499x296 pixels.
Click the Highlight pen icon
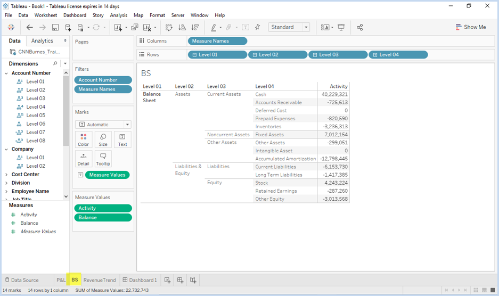point(214,27)
